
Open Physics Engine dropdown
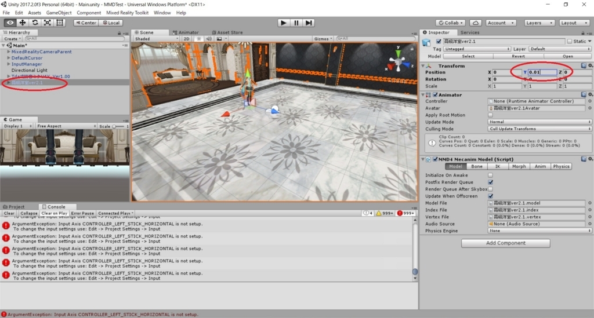click(539, 231)
